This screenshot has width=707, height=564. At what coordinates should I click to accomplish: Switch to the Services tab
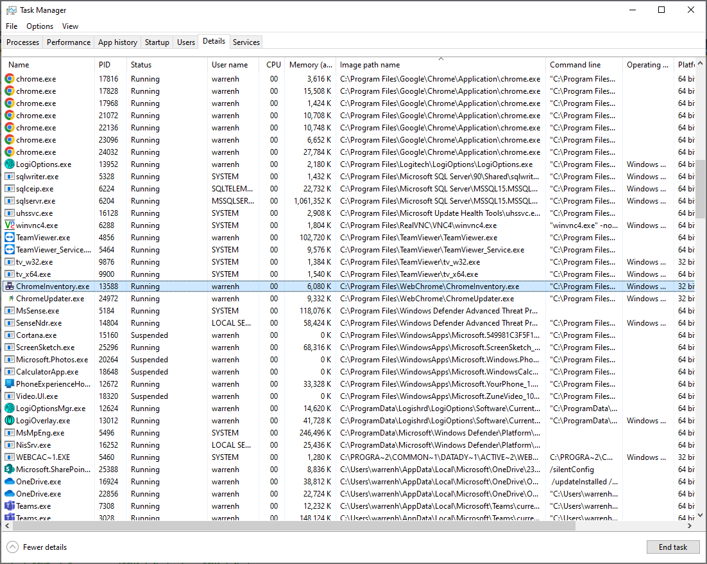click(x=246, y=42)
